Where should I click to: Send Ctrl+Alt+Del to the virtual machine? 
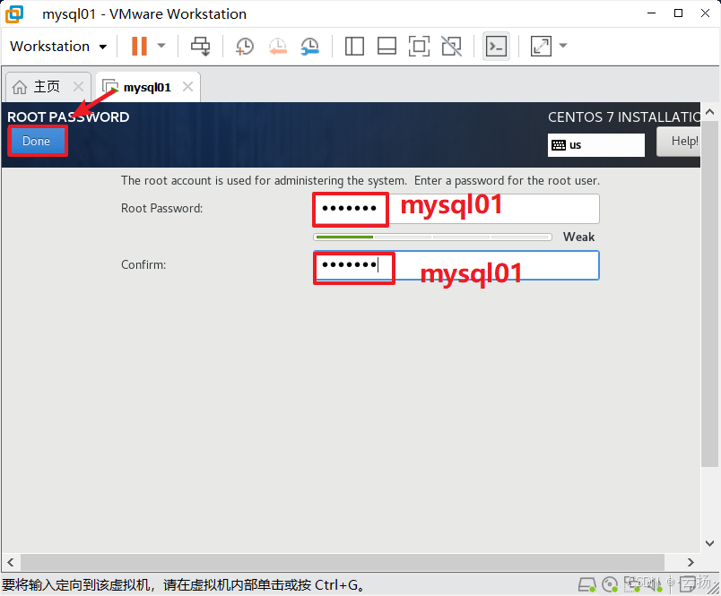pyautogui.click(x=201, y=46)
